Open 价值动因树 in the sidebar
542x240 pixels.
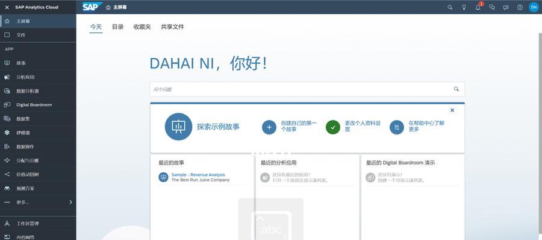point(38,174)
